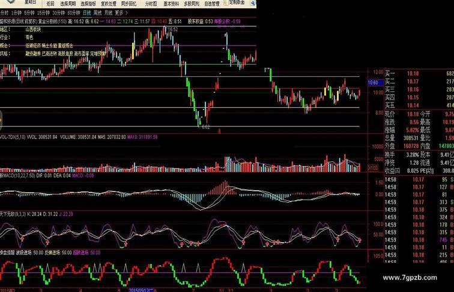
Task: Open the 选择指标 toolbar option
Action: (88, 4)
